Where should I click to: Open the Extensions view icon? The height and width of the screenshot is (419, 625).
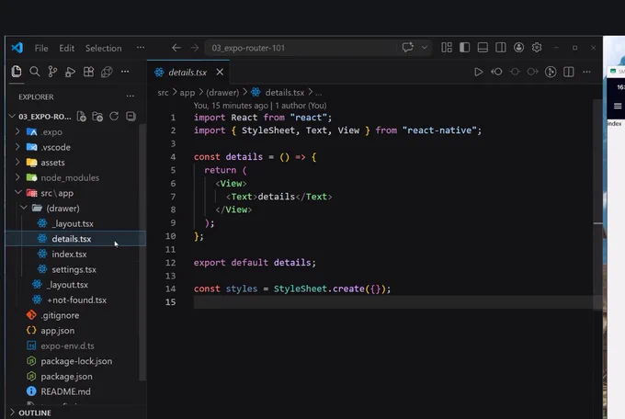[x=88, y=72]
